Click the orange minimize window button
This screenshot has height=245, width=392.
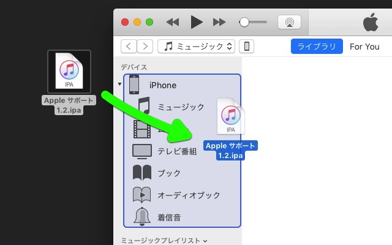coord(137,22)
